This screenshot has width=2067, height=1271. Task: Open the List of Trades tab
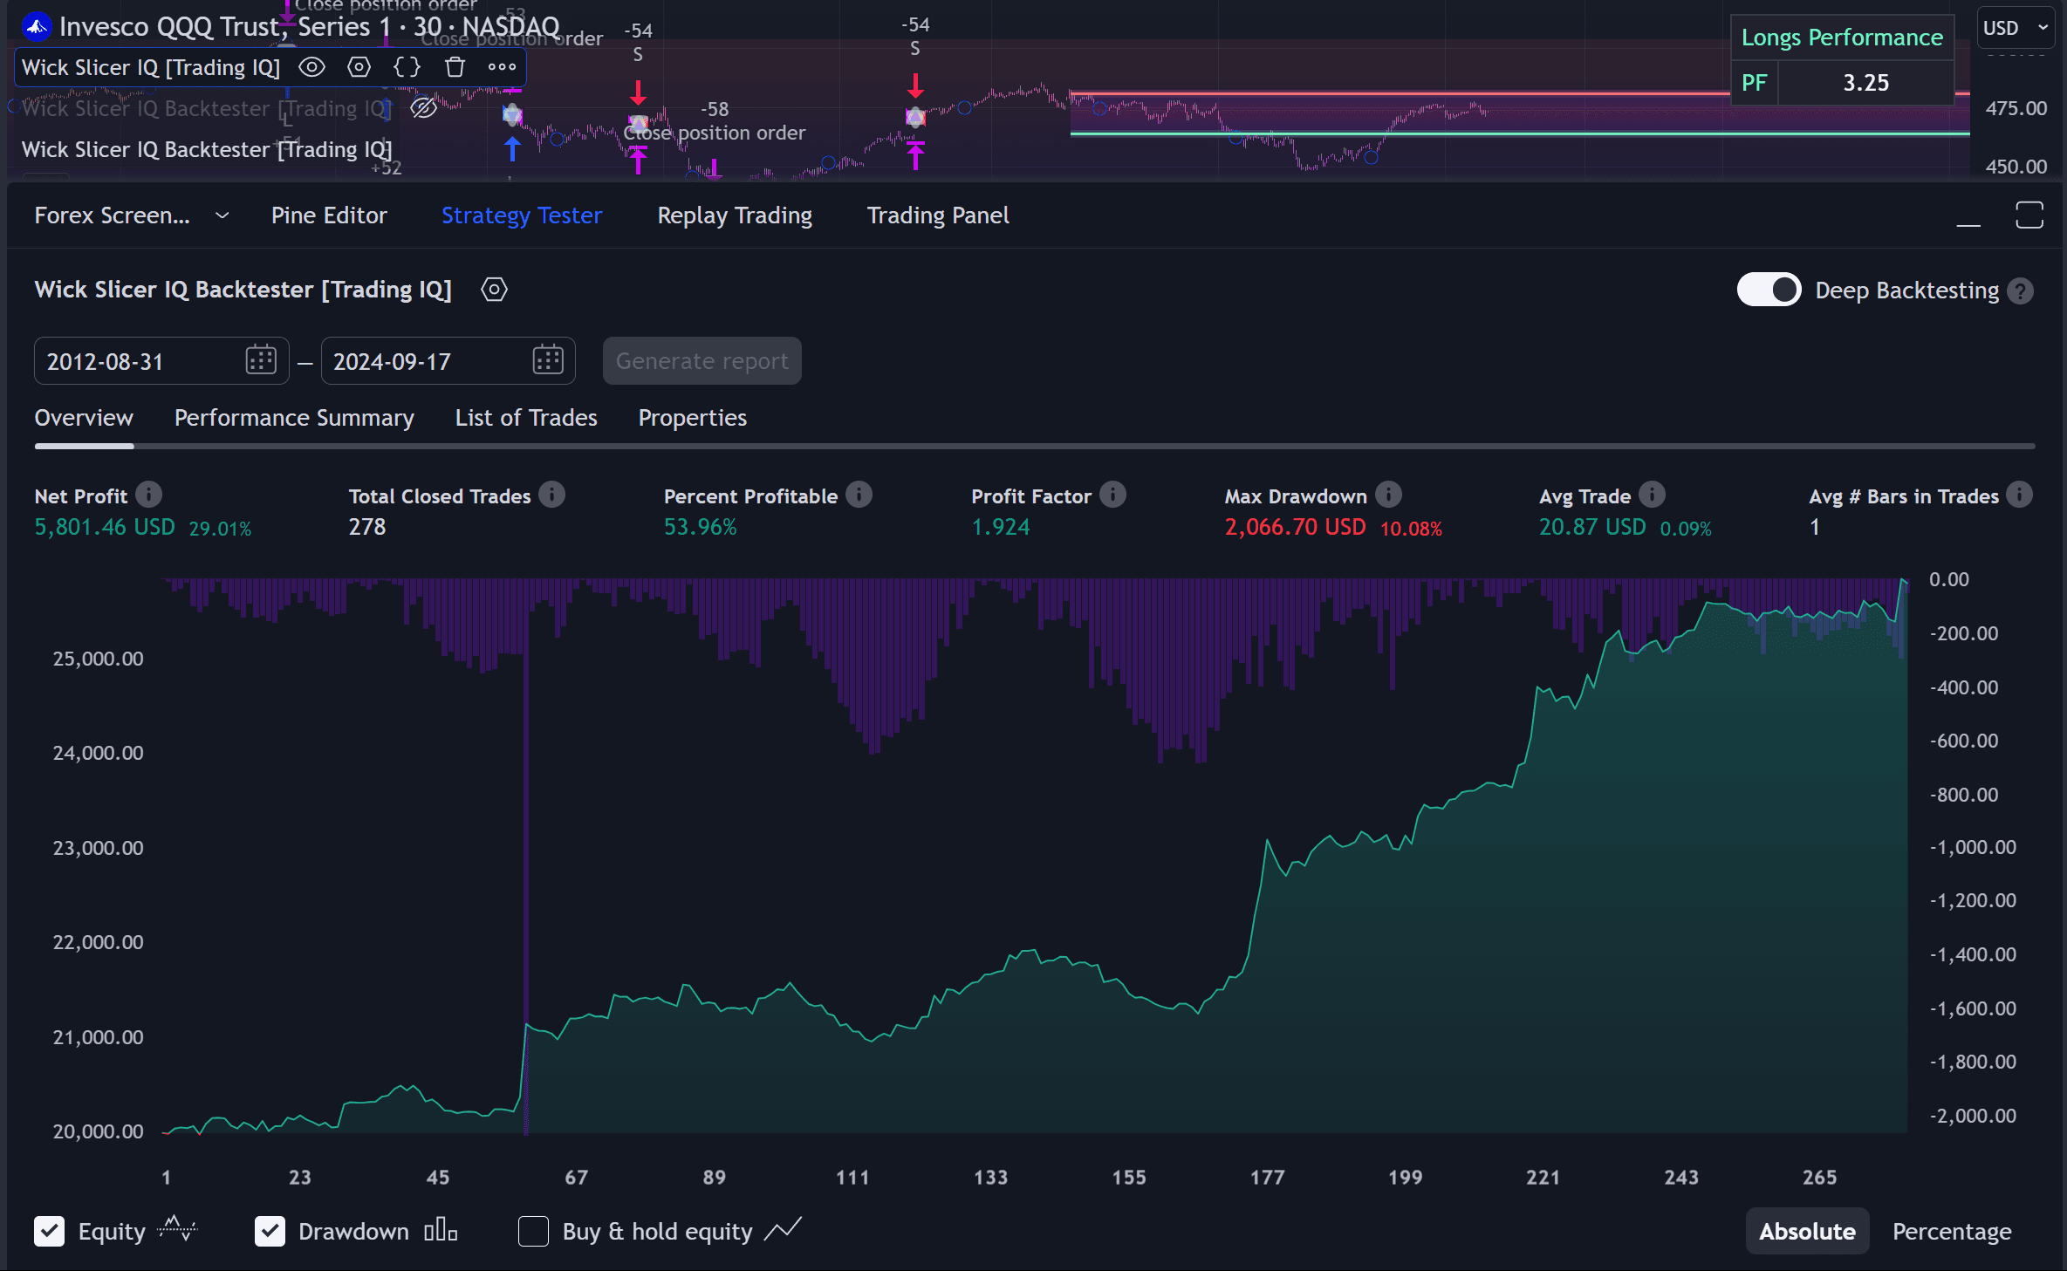(526, 418)
